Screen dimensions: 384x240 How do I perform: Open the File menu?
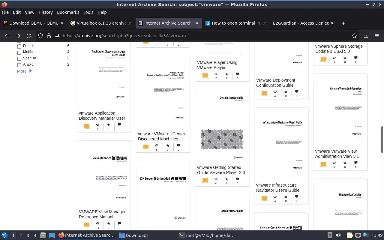click(5, 12)
